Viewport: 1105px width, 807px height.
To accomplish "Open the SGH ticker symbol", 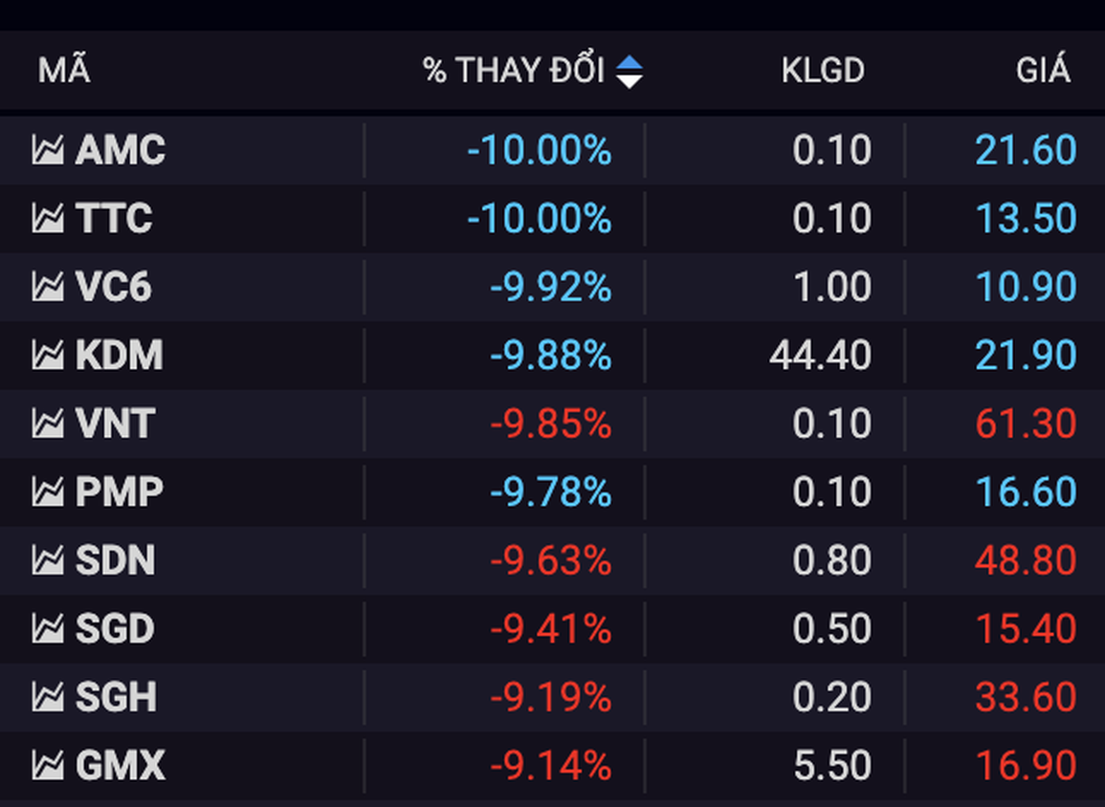I will 116,698.
